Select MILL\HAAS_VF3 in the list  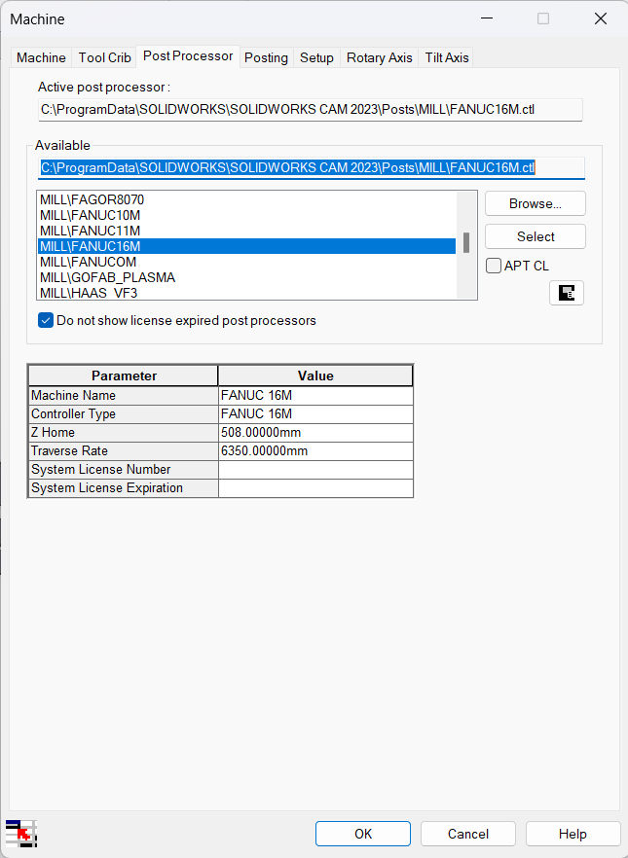[246, 293]
